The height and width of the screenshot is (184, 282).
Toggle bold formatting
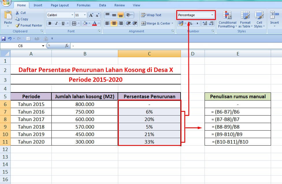tap(50, 23)
